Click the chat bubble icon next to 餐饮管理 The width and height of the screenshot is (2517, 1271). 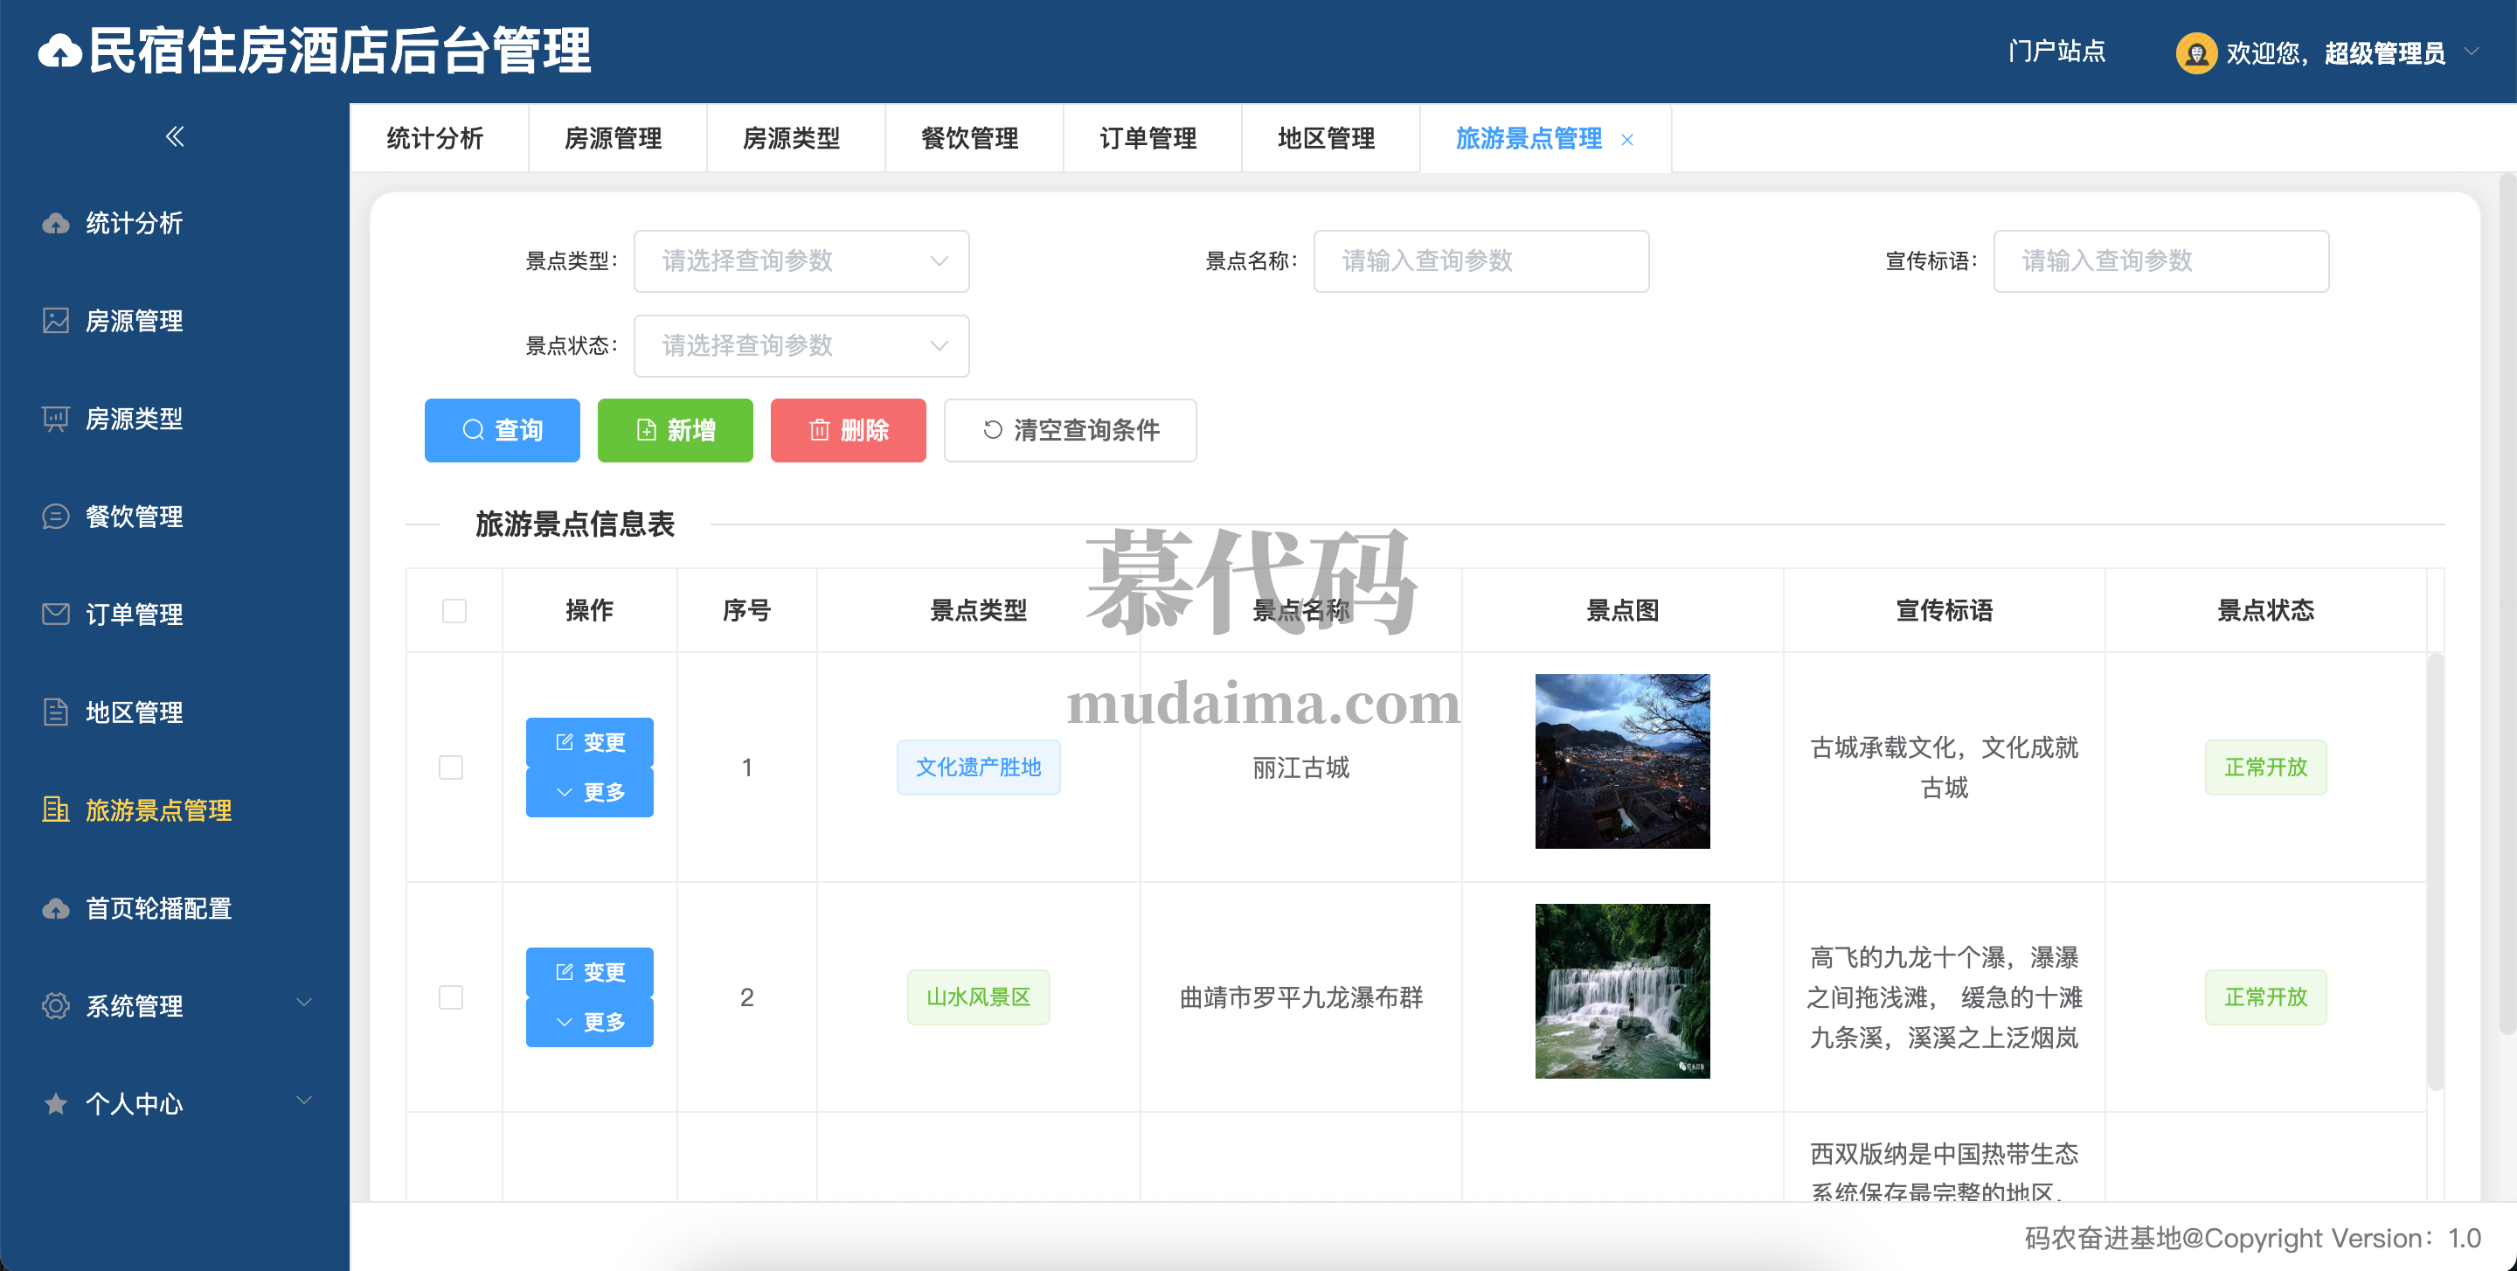[x=56, y=517]
